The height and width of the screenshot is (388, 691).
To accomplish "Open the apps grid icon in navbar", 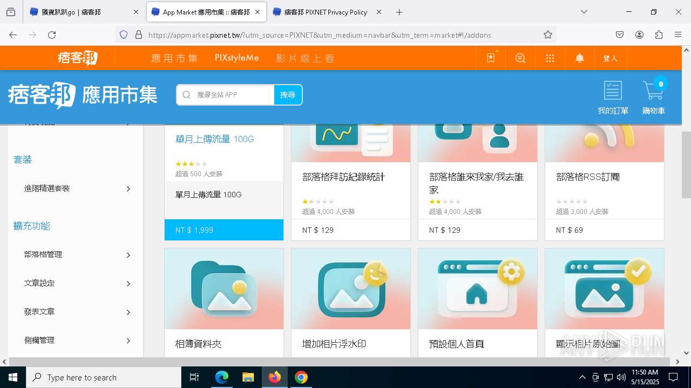I will (550, 58).
